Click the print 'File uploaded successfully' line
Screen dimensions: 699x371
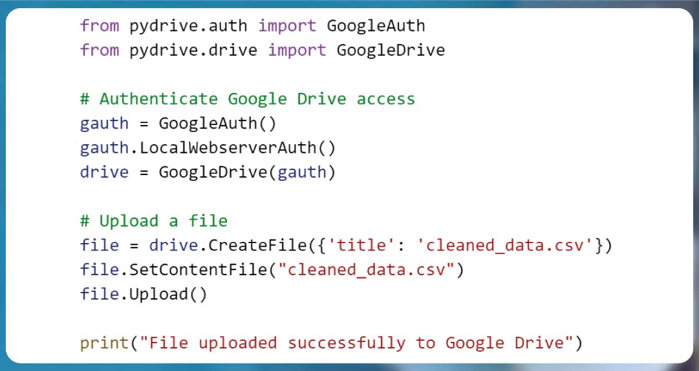[331, 343]
